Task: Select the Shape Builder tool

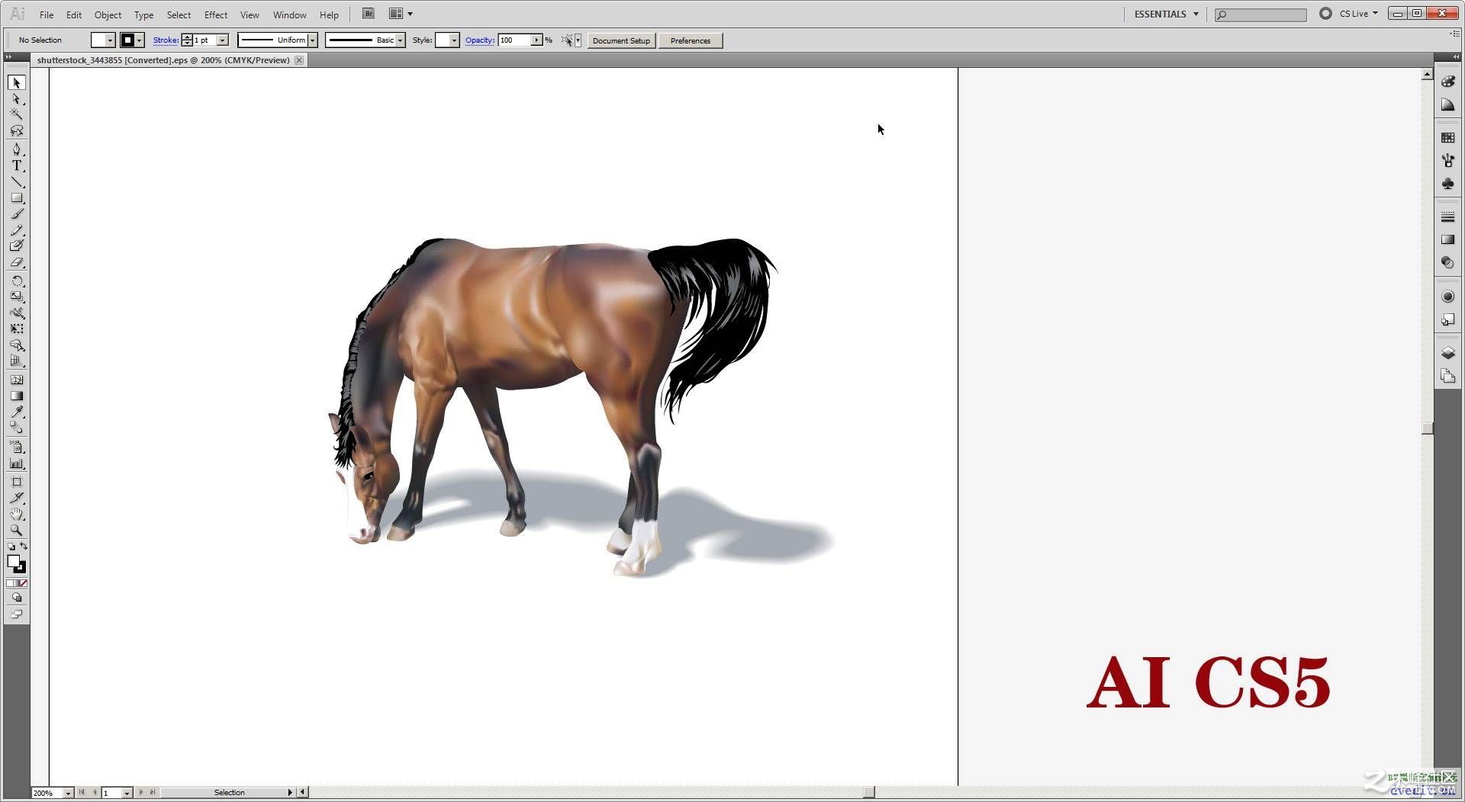Action: click(x=17, y=345)
